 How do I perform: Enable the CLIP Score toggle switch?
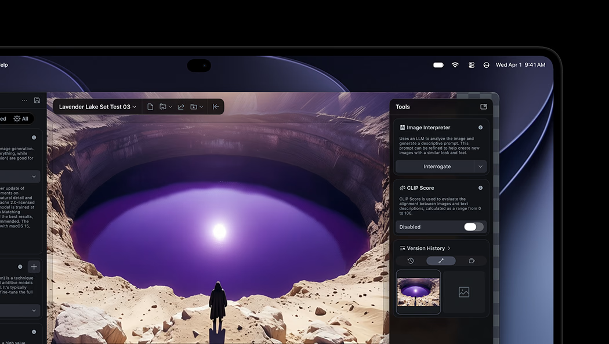[473, 227]
